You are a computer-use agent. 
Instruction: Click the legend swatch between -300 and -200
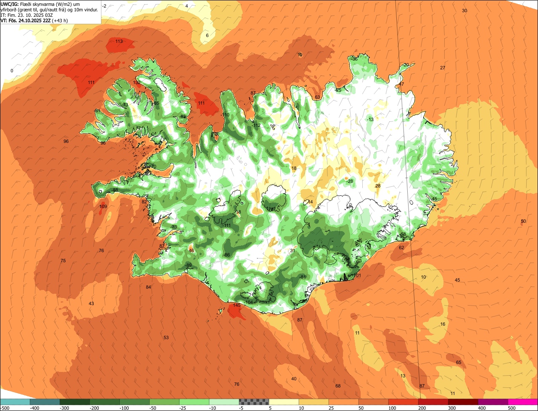coord(75,401)
